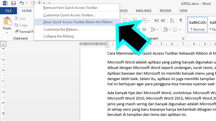
Task: Click the line starting 'jenis yang masih sering'
Action: (162, 104)
